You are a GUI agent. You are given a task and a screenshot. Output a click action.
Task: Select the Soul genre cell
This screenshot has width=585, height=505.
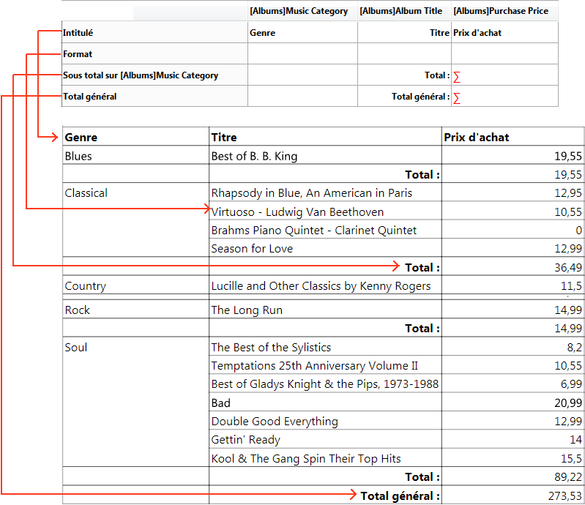click(x=76, y=348)
